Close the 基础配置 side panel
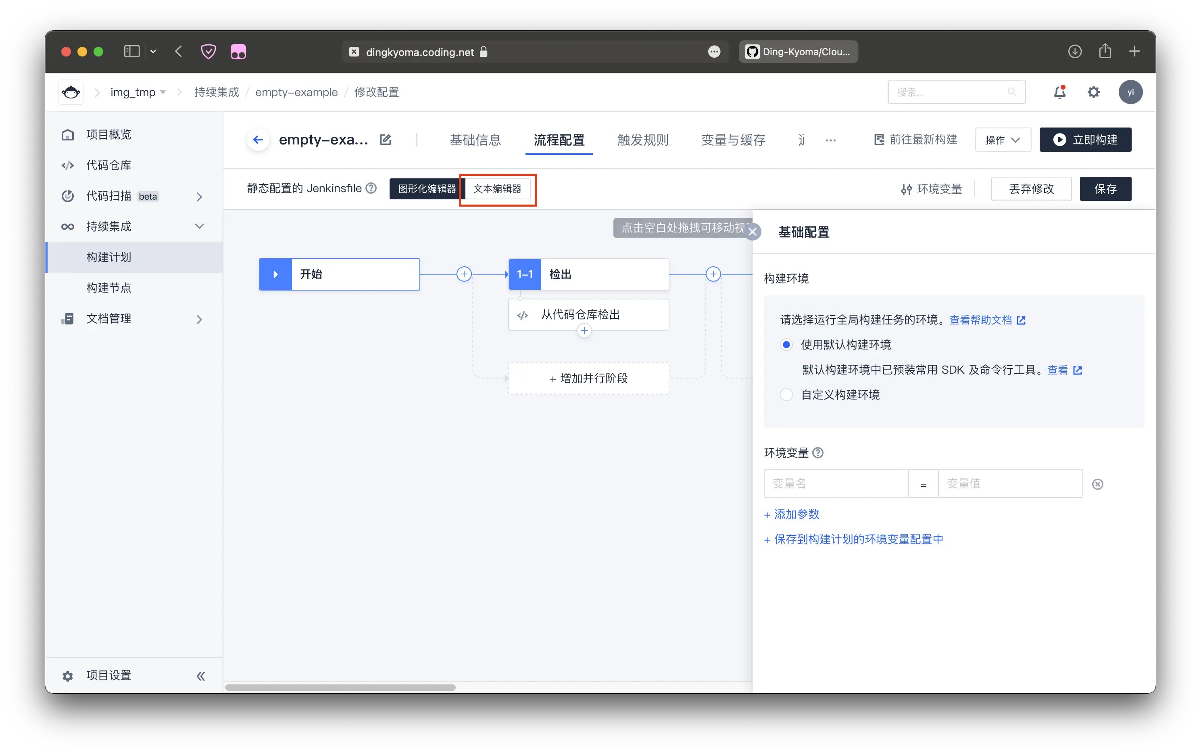The image size is (1201, 753). (x=753, y=232)
